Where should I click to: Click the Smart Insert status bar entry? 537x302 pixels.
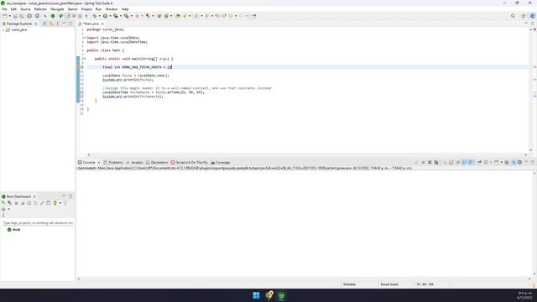[x=389, y=284]
